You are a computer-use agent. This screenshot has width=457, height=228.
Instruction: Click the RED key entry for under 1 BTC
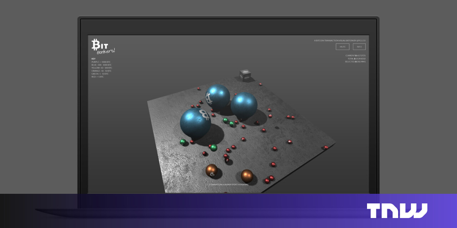(97, 77)
